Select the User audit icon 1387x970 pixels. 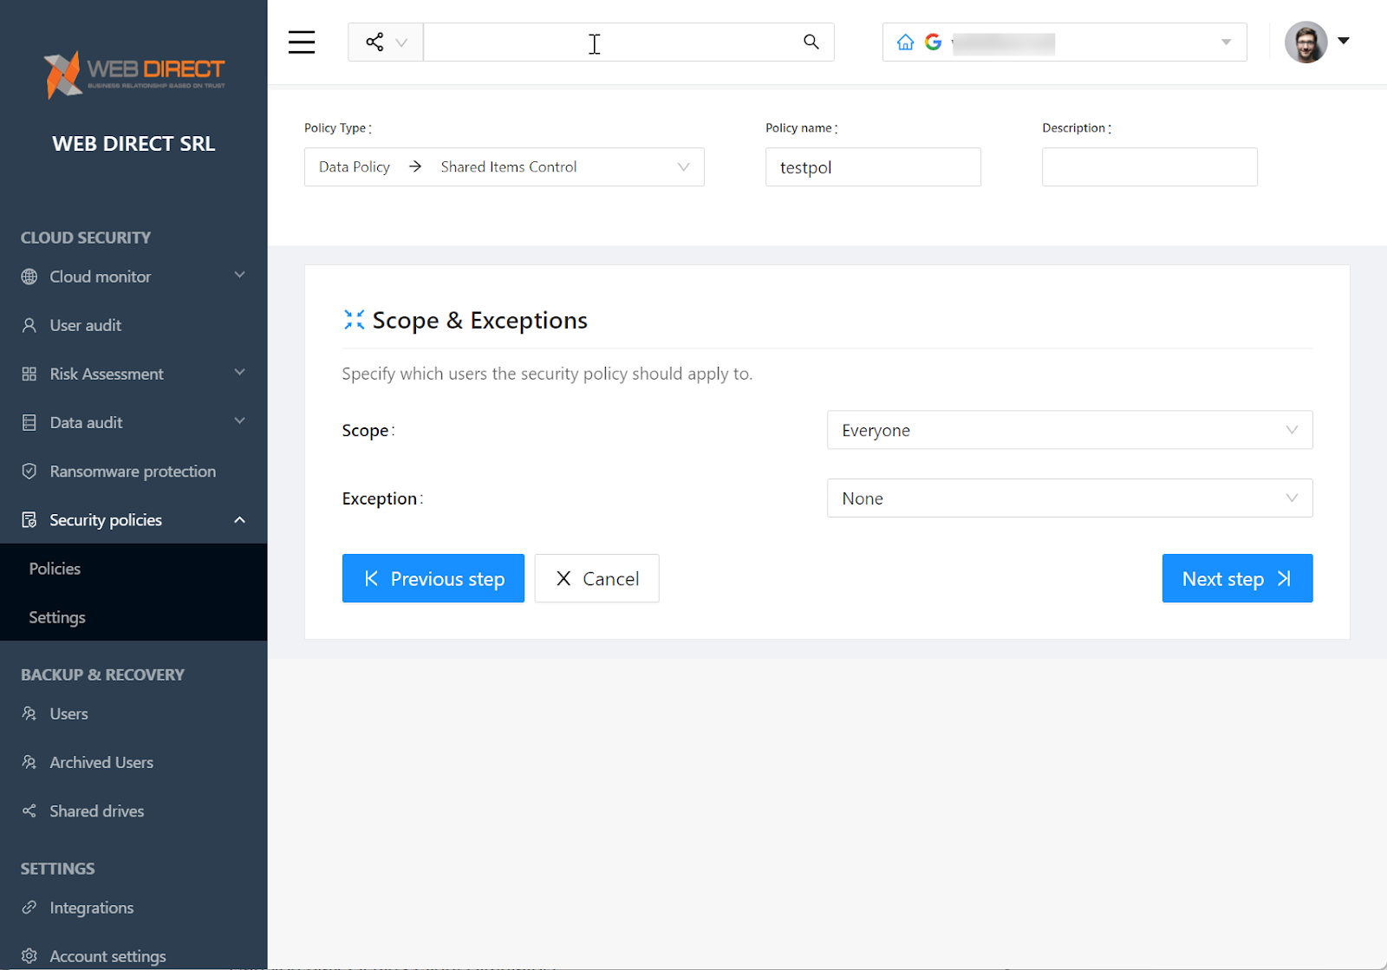click(29, 325)
